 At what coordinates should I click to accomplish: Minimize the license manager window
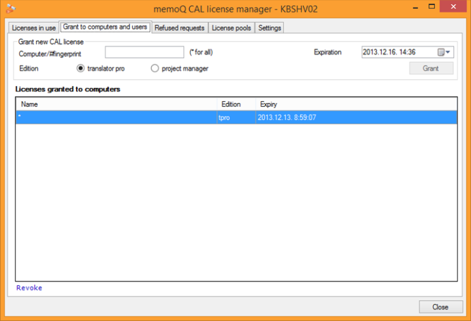coord(416,7)
